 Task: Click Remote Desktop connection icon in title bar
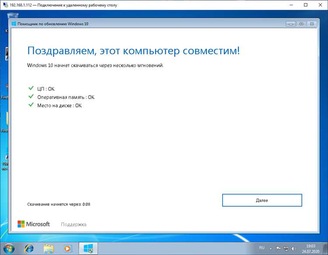pyautogui.click(x=5, y=5)
